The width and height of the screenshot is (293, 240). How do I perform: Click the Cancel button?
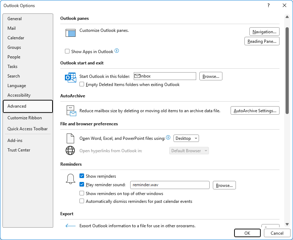click(x=277, y=233)
